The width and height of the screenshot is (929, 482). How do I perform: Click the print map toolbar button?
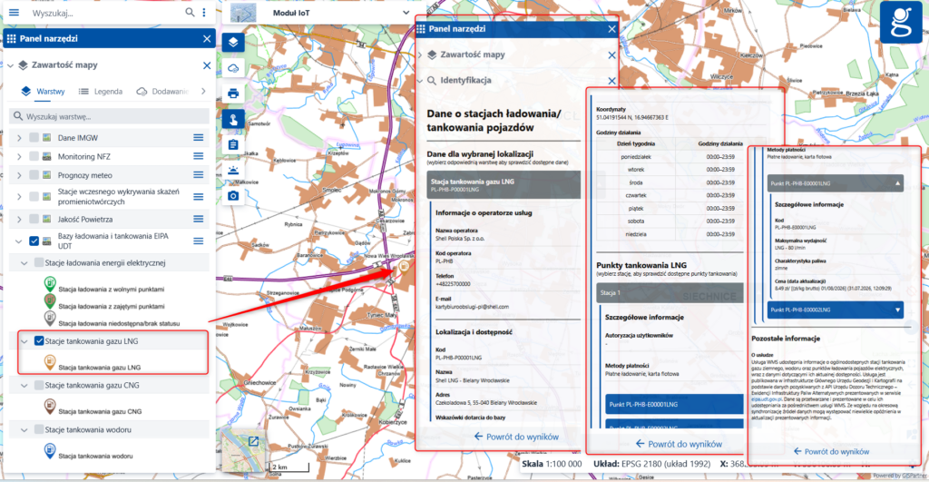pos(233,93)
